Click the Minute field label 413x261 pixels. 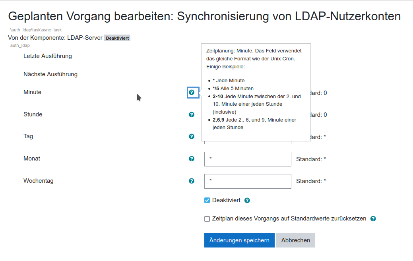click(33, 92)
